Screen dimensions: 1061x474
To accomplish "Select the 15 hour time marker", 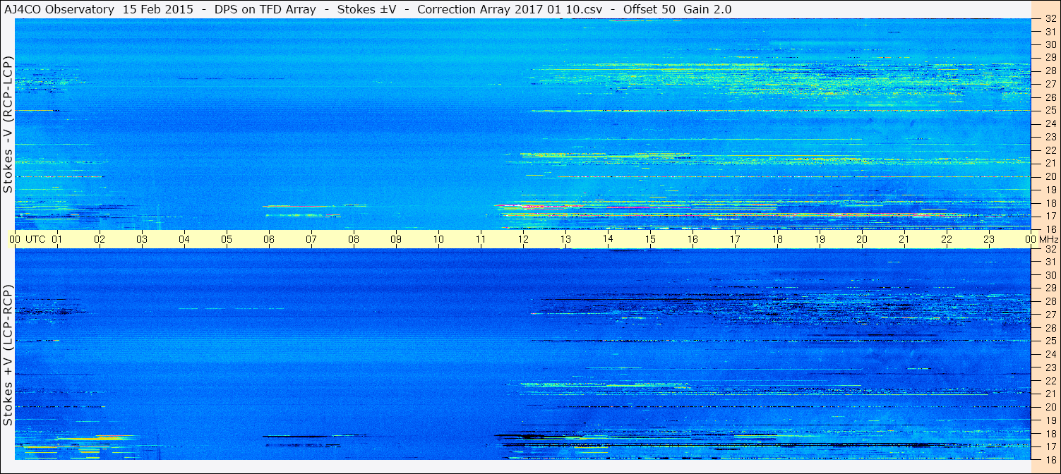I will 650,239.
